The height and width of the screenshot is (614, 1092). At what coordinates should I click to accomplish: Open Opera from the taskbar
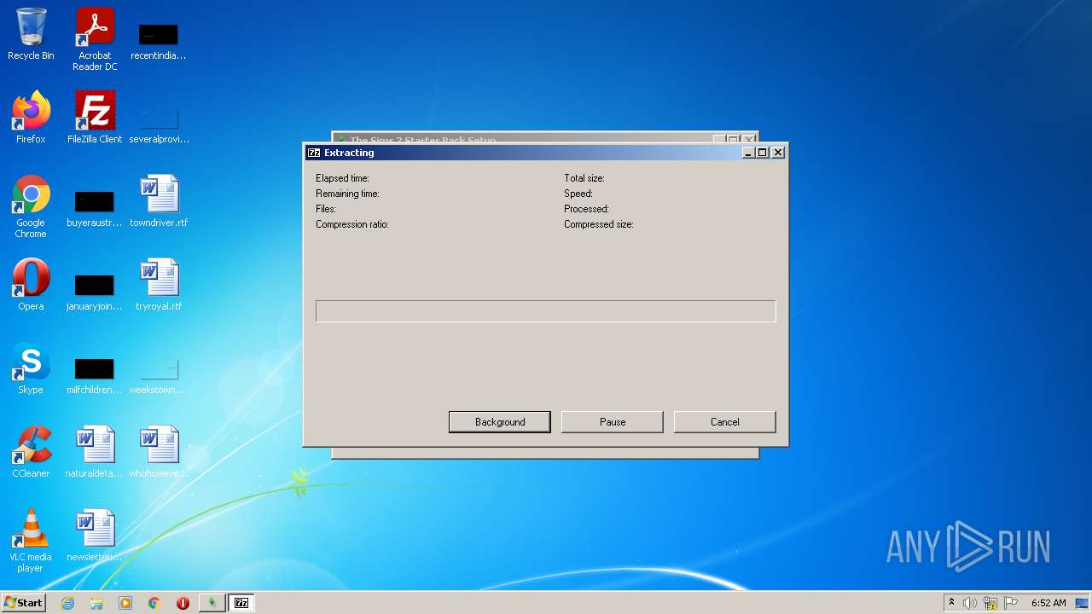pyautogui.click(x=183, y=603)
